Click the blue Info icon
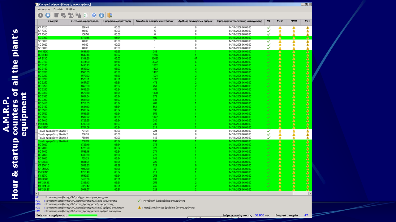The width and height of the screenshot is (396, 222). 101,15
